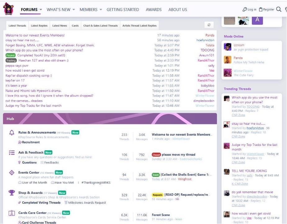
Task: Open WinterFlower's avatar in Mods Online
Action: (x=227, y=72)
